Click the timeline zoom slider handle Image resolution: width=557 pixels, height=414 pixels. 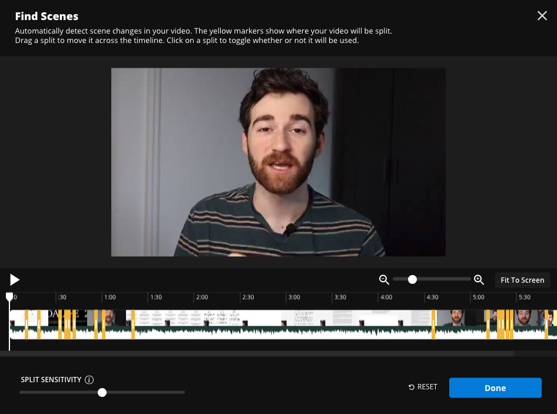[412, 279]
